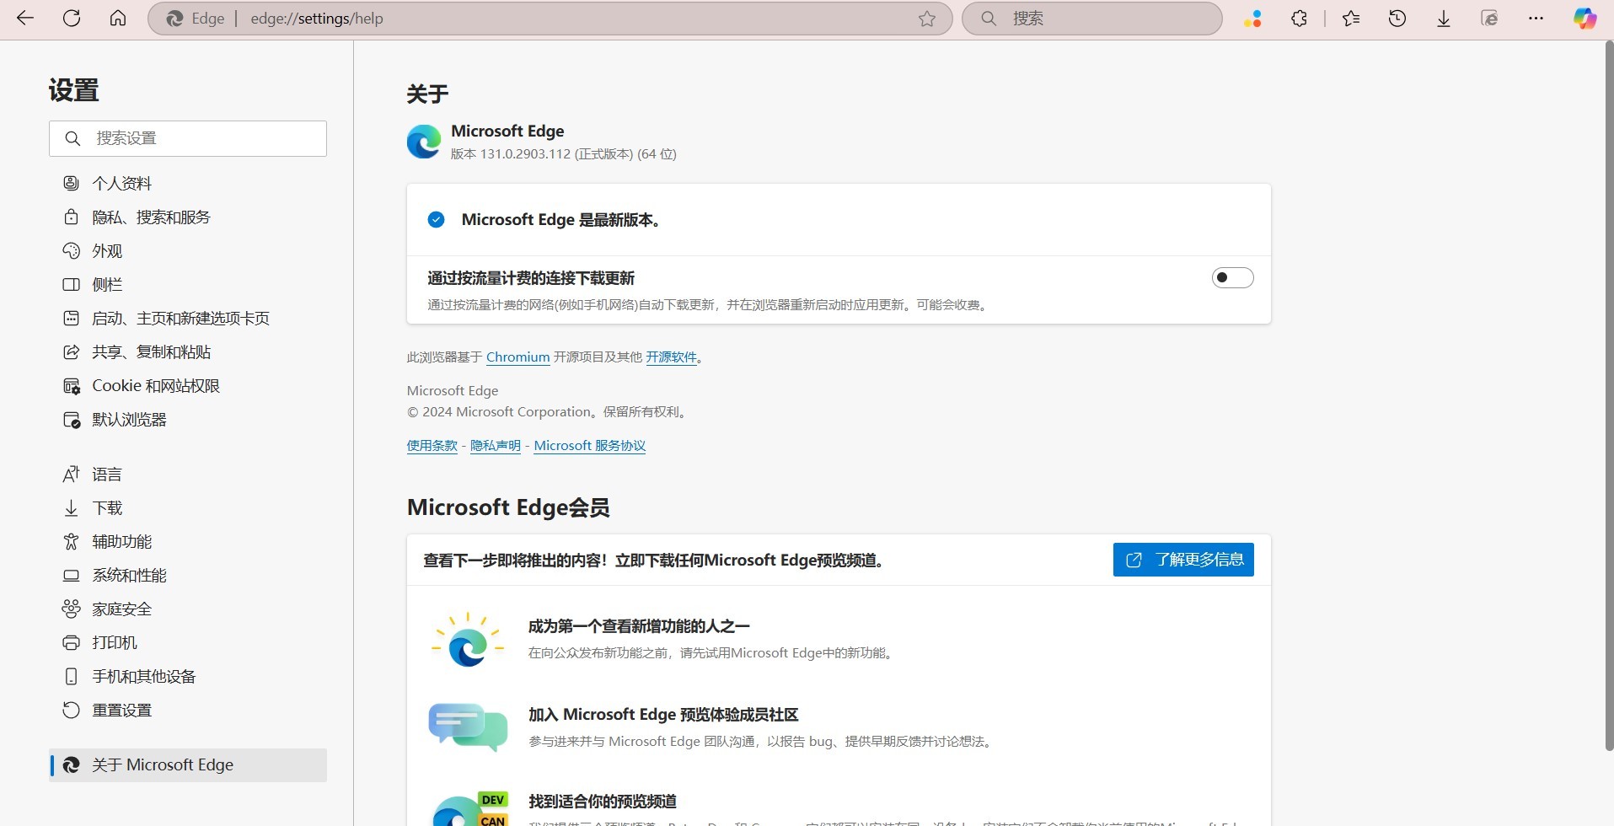This screenshot has width=1614, height=826.
Task: Go to 打印机 settings
Action: (188, 642)
